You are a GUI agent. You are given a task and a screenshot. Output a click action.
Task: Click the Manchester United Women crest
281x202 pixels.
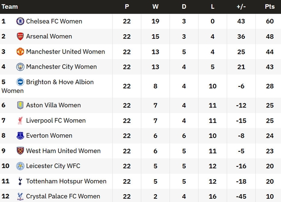[20, 52]
